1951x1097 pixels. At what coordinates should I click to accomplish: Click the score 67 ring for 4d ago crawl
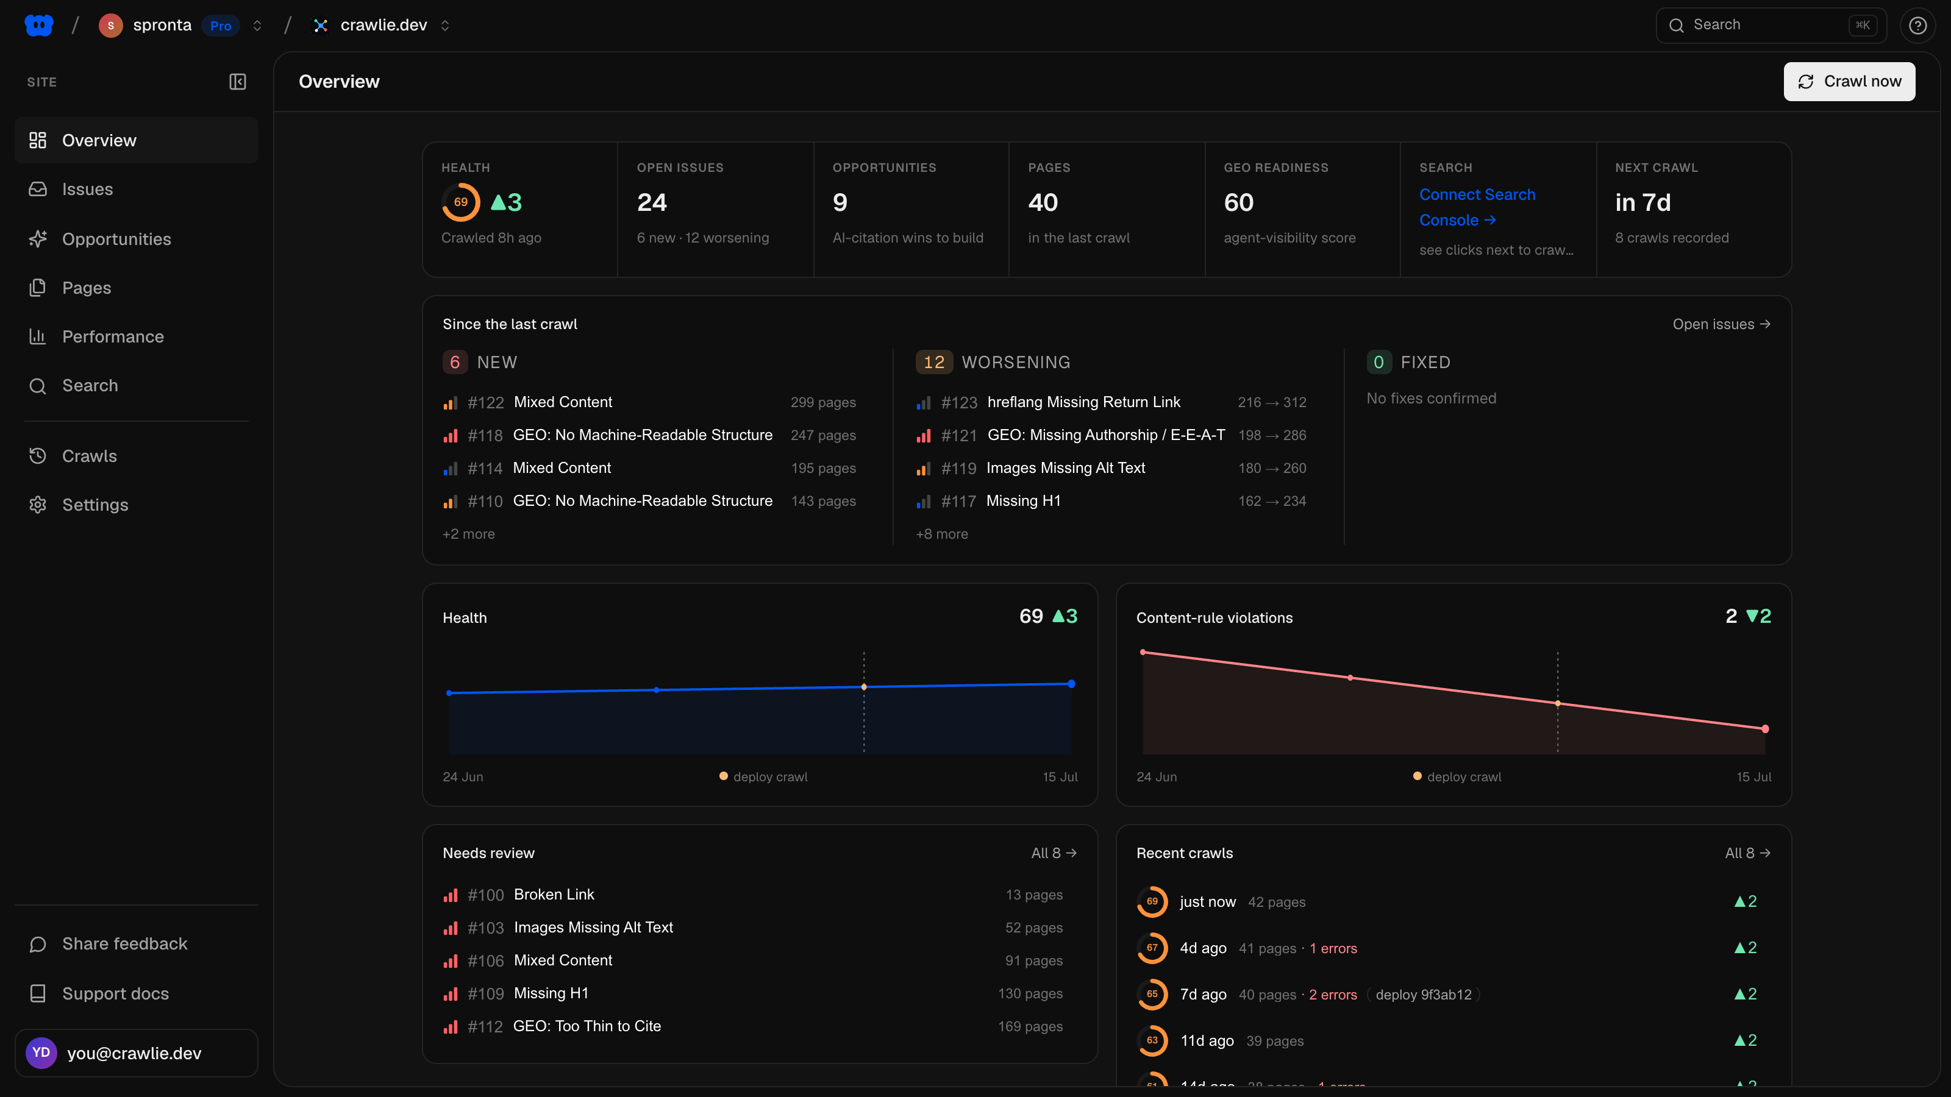[1152, 948]
